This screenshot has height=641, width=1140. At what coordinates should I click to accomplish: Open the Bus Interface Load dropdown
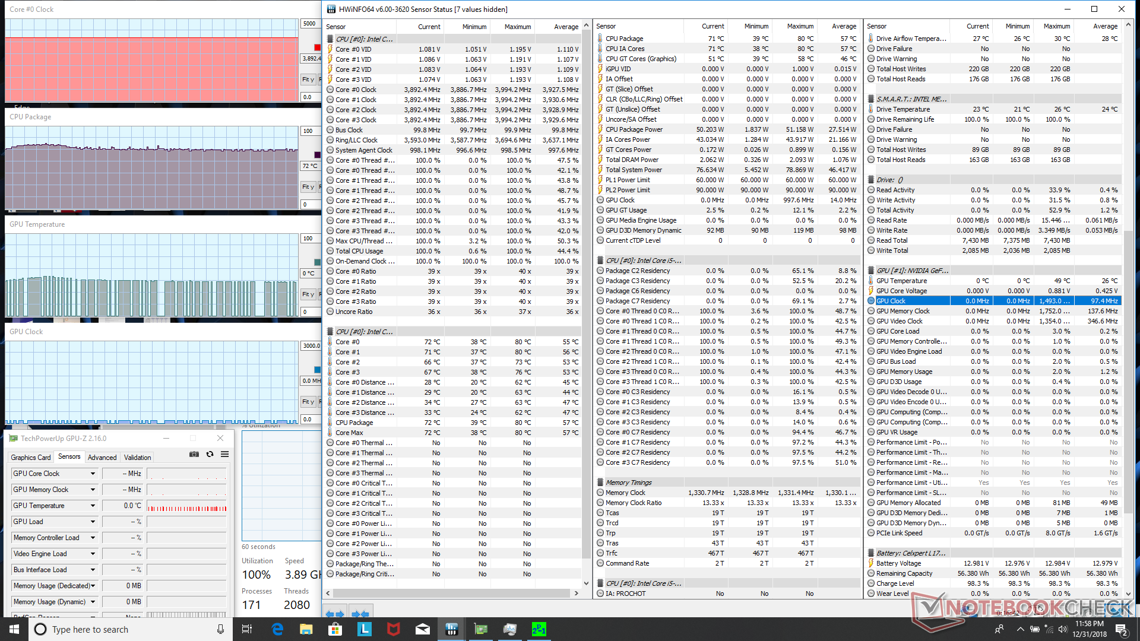pyautogui.click(x=93, y=570)
